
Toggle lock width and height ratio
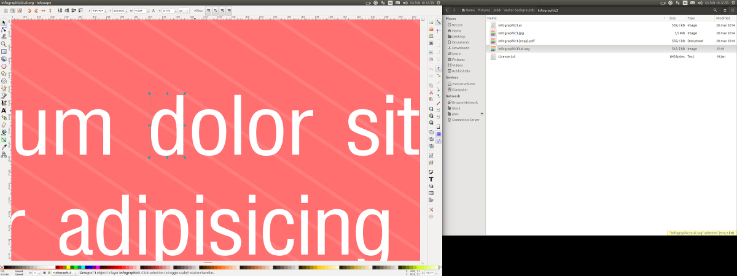coord(154,10)
